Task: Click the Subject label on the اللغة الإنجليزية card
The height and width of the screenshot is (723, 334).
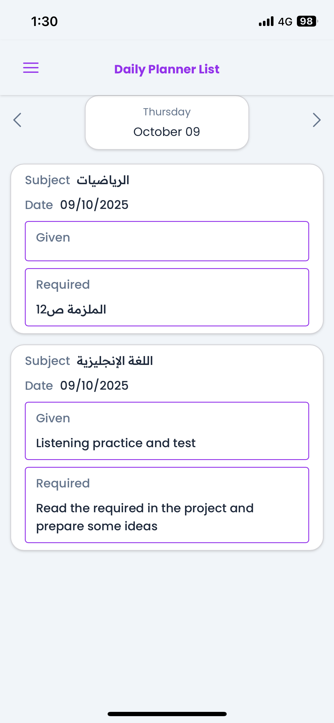Action: 47,361
